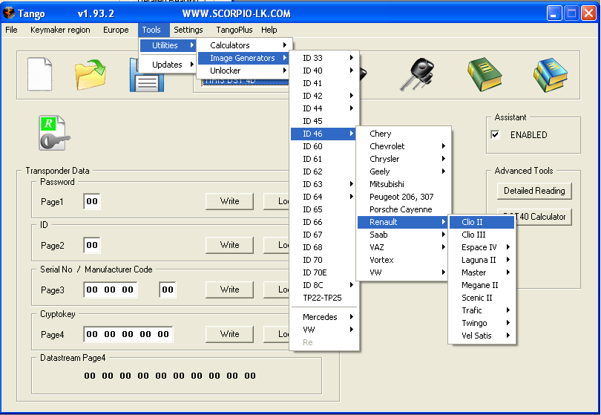Click the Page2 ID input field
Image resolution: width=601 pixels, height=415 pixels.
92,245
